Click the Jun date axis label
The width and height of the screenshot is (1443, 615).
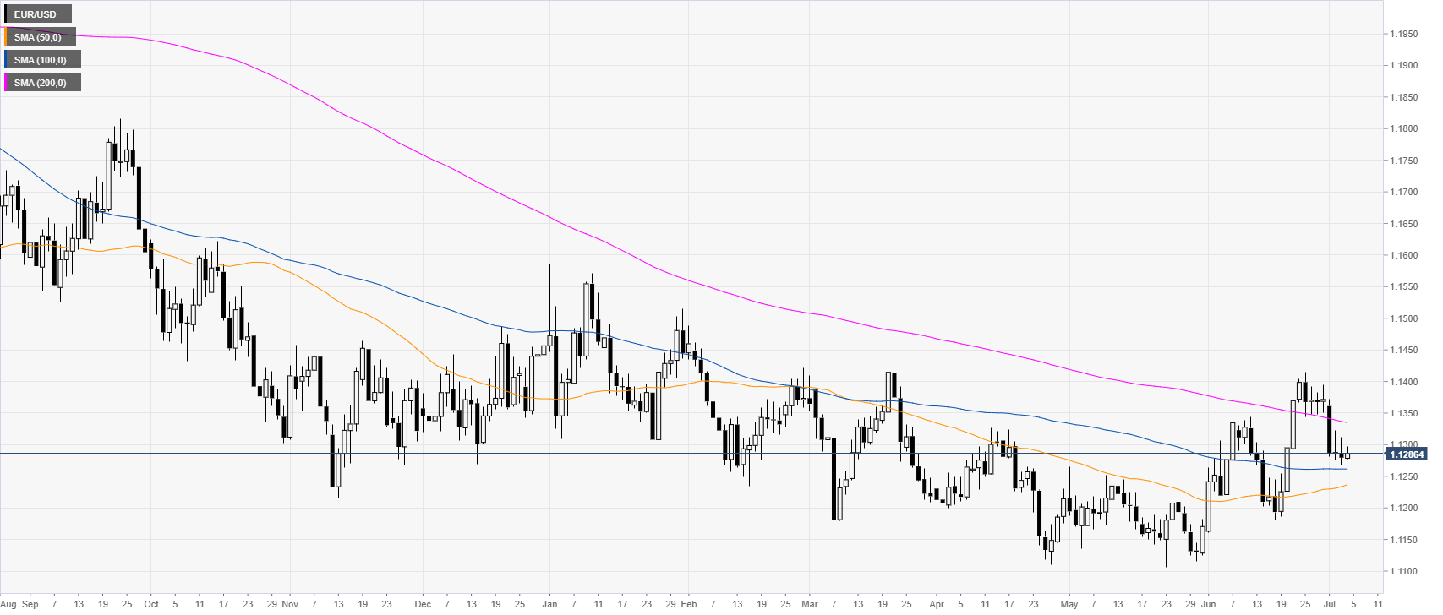point(1208,604)
